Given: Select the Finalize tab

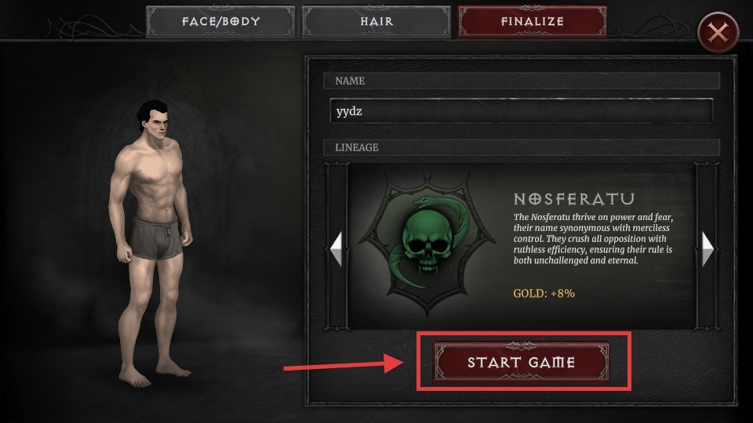Looking at the screenshot, I should pyautogui.click(x=532, y=22).
